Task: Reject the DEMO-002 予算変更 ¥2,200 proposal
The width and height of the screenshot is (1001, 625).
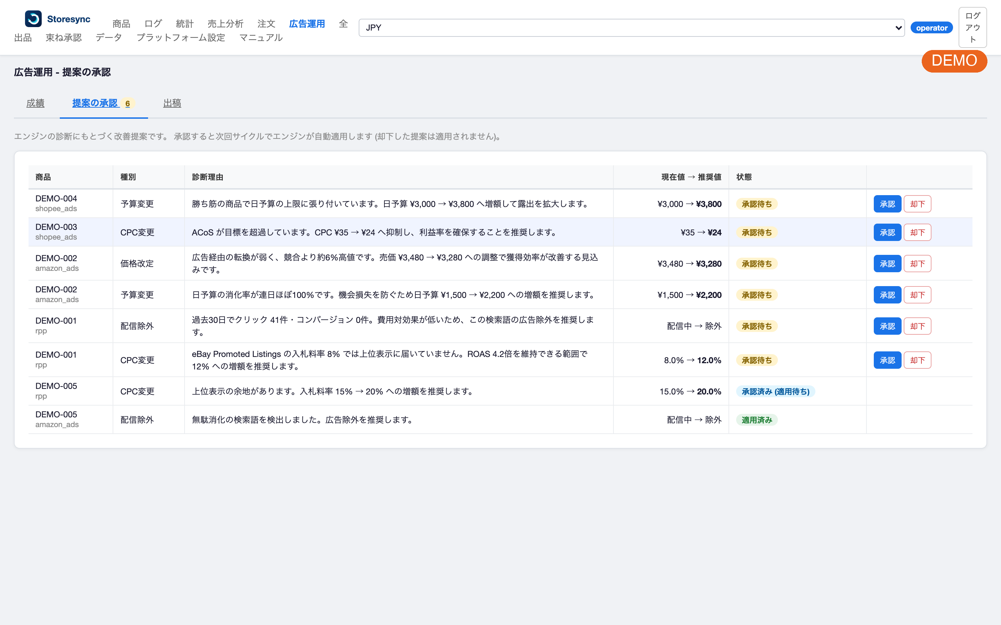Action: click(x=917, y=295)
